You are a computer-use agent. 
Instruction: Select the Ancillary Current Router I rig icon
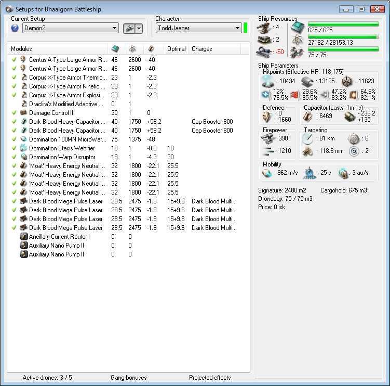[x=24, y=237]
